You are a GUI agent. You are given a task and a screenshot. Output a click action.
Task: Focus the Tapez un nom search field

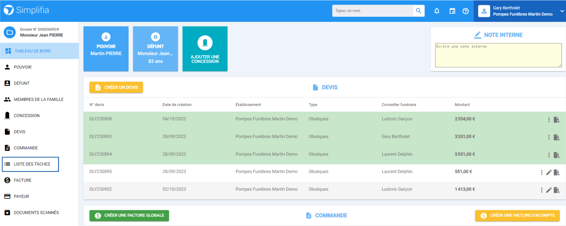pyautogui.click(x=373, y=11)
